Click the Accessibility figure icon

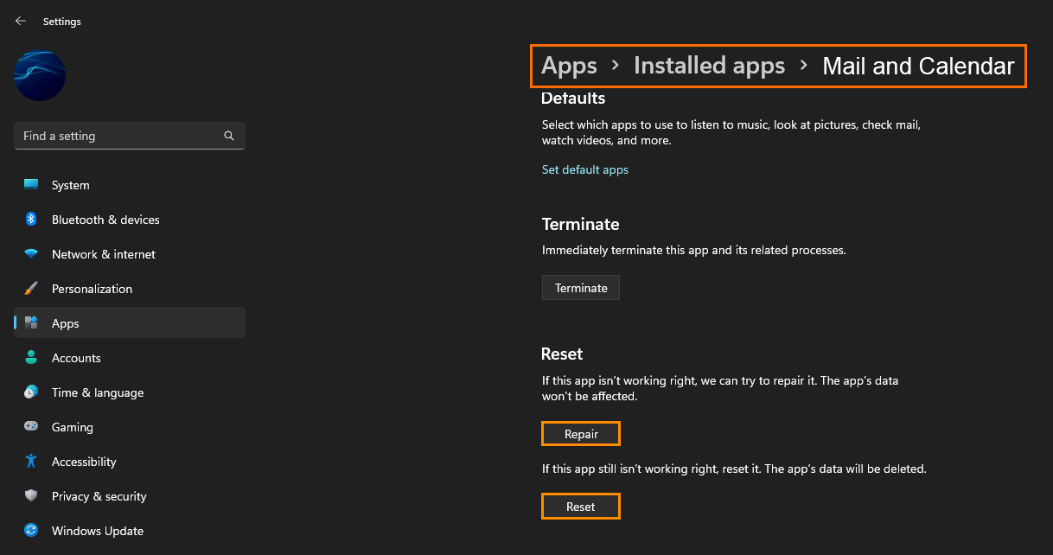click(31, 462)
